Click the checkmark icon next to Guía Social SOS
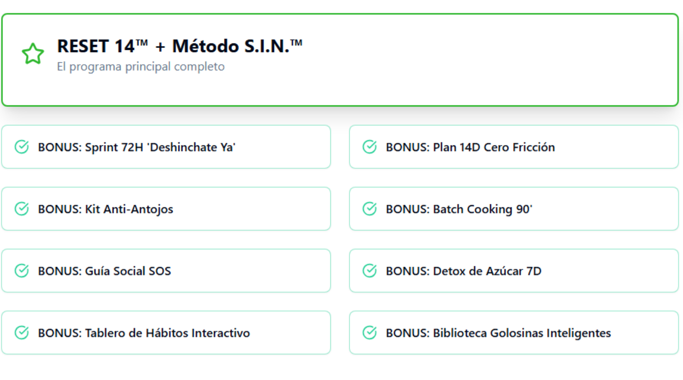 click(21, 271)
